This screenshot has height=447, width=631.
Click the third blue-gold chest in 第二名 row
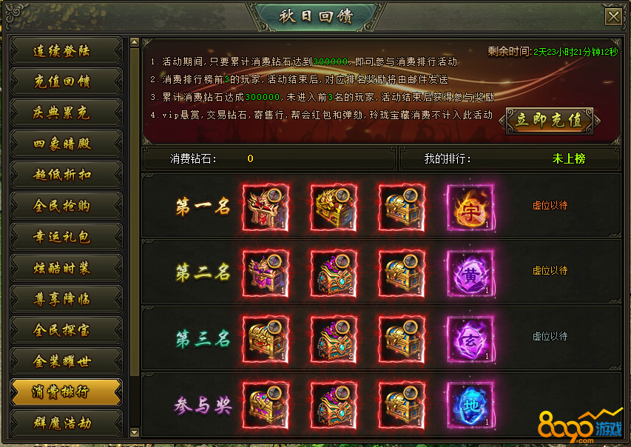[402, 274]
